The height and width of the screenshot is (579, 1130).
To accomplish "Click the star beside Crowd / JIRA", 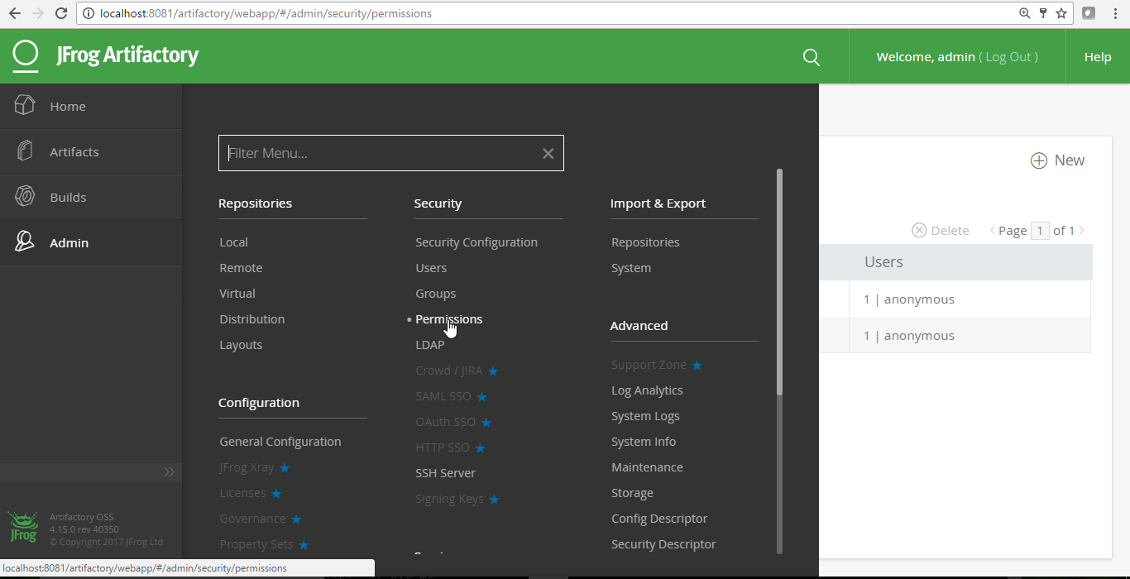I will (493, 371).
